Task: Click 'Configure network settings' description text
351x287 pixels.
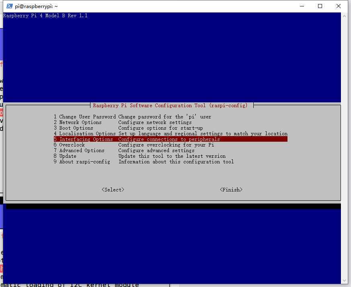Action: coord(155,122)
